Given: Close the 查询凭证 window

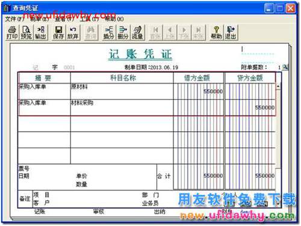Looking at the screenshot, I should coord(291,8).
